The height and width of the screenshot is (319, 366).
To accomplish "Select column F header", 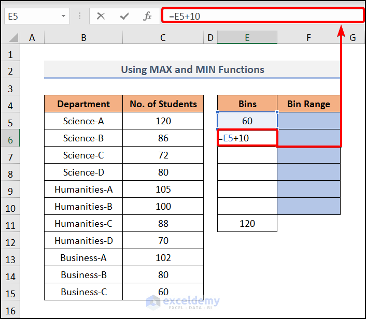I will [308, 37].
